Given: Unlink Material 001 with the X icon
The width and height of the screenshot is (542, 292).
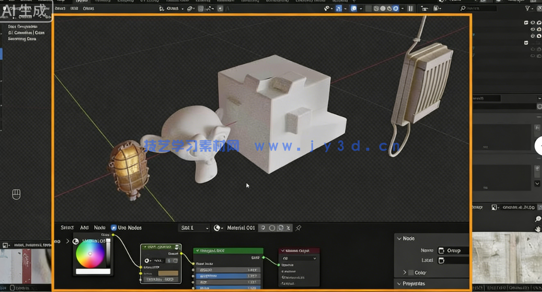Looking at the screenshot, I should [x=288, y=227].
